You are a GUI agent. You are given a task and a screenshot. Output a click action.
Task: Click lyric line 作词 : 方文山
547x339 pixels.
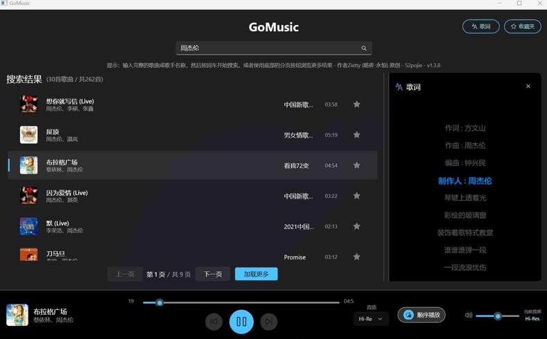(465, 128)
